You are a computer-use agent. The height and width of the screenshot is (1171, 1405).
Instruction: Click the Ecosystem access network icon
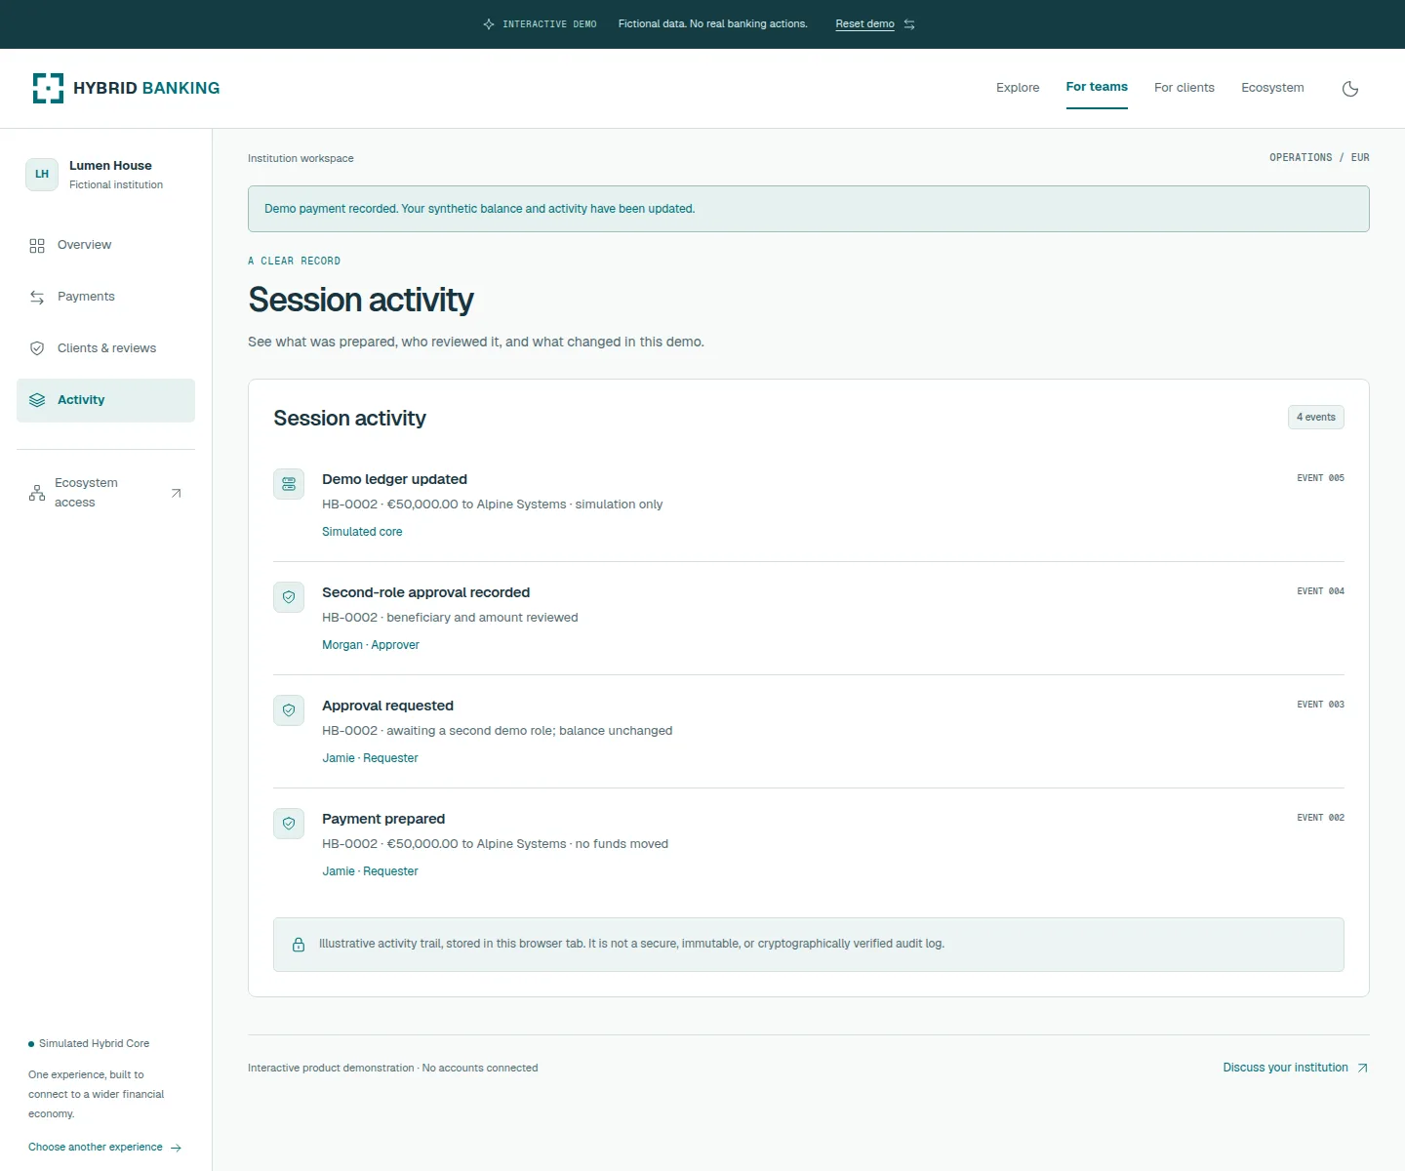37,493
